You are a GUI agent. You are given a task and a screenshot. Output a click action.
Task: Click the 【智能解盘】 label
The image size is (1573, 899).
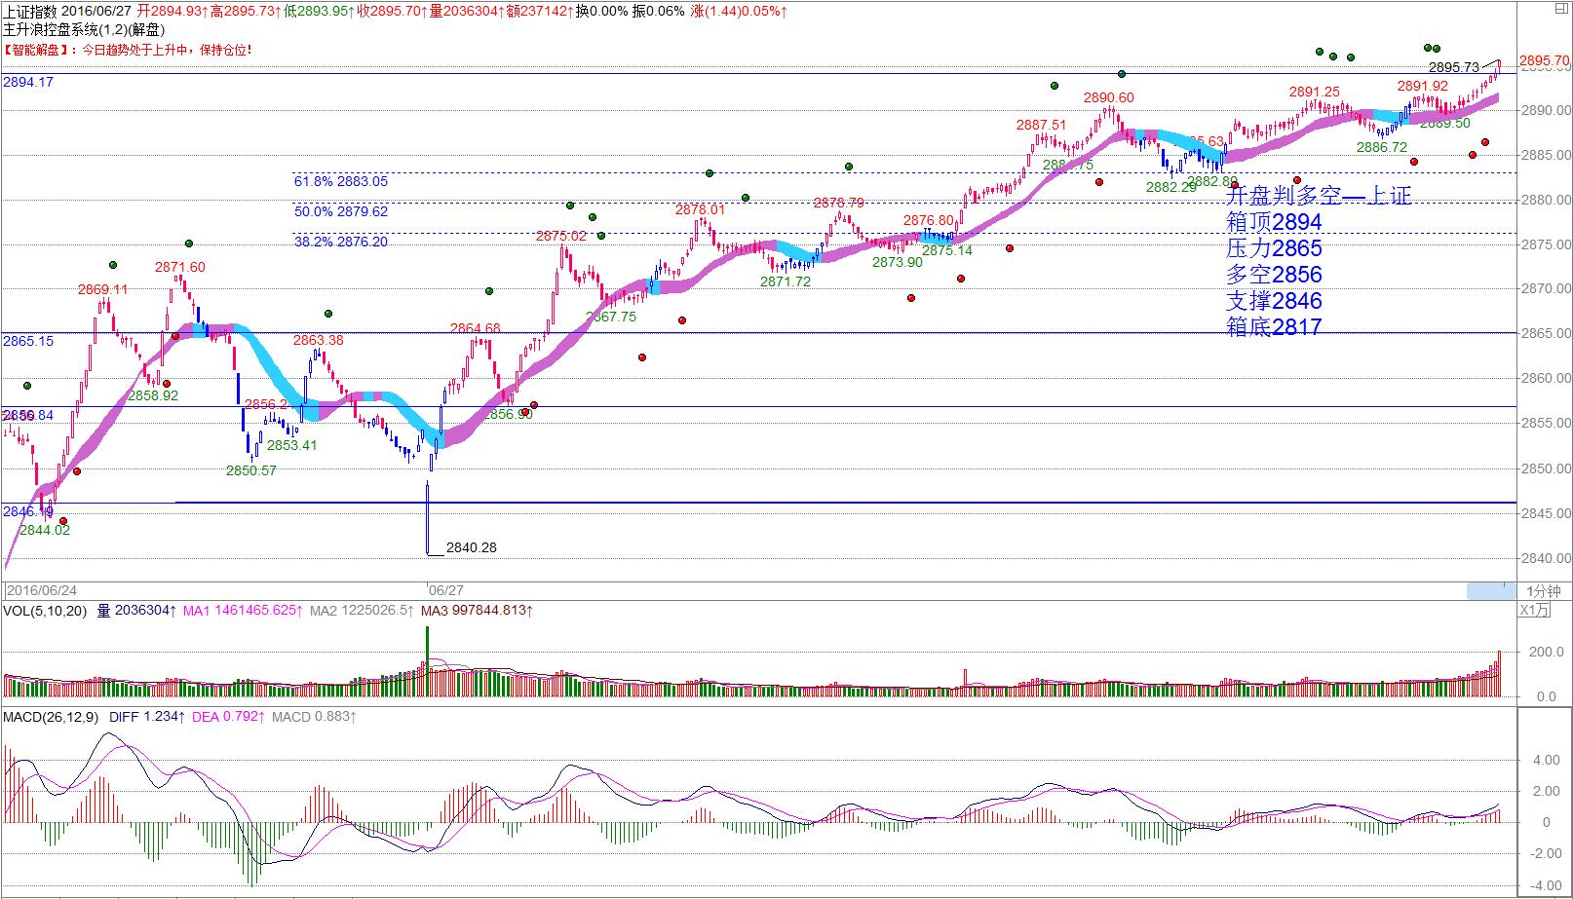click(x=34, y=49)
